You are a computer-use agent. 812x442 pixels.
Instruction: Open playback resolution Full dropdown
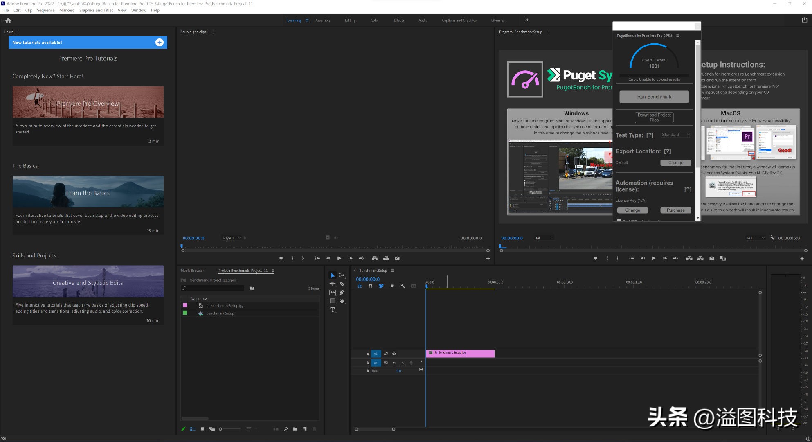[x=755, y=238]
